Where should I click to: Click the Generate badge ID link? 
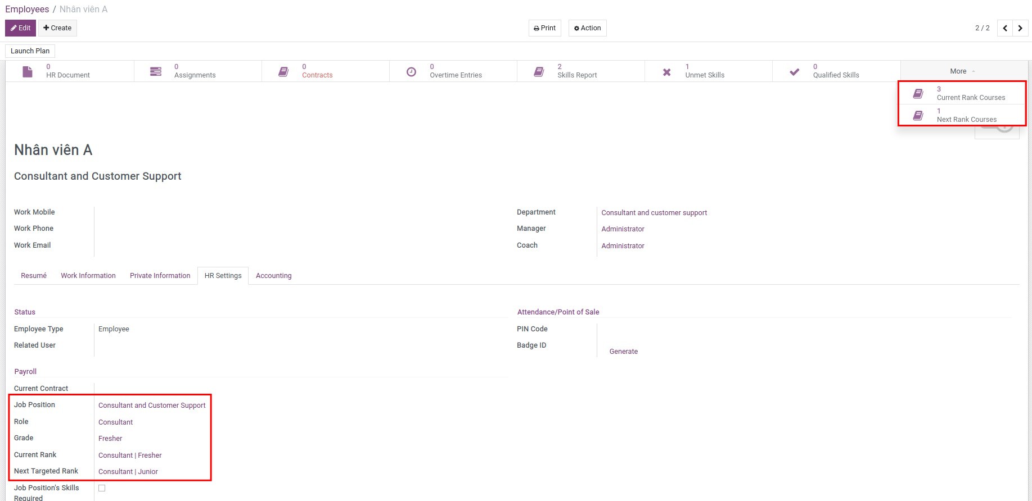coord(623,352)
